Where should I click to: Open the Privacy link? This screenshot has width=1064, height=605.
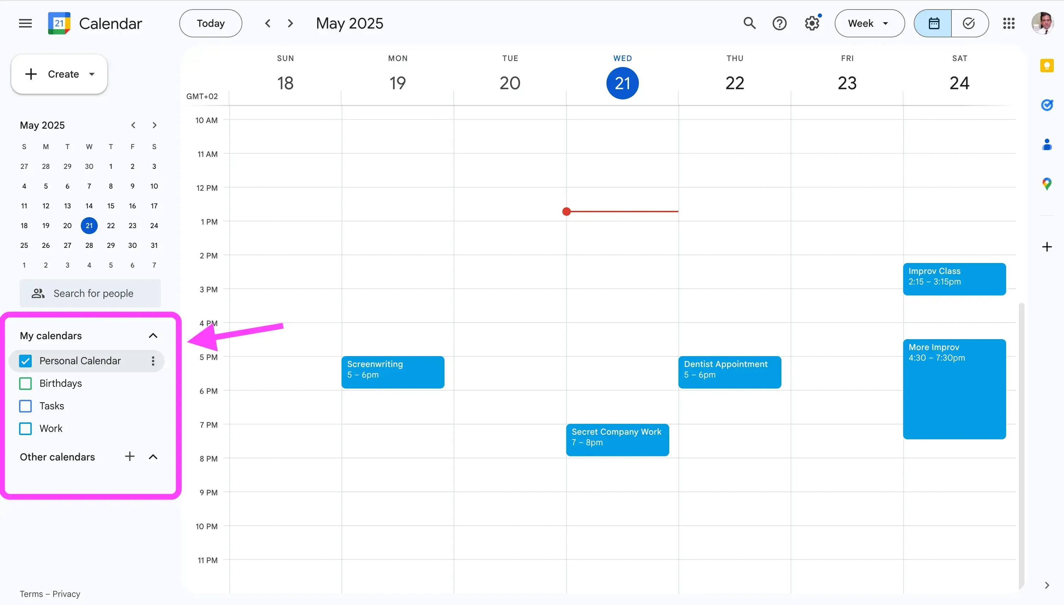pyautogui.click(x=67, y=593)
